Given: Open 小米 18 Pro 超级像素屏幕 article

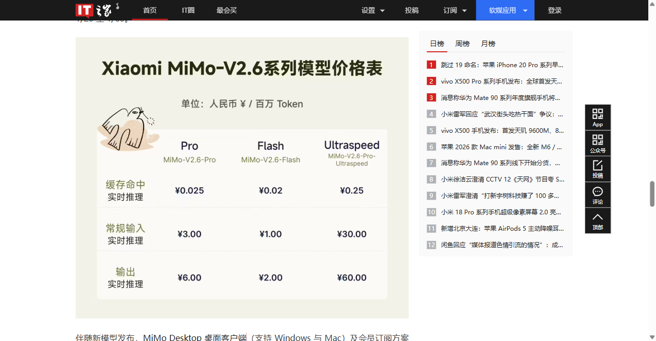Looking at the screenshot, I should coord(502,212).
